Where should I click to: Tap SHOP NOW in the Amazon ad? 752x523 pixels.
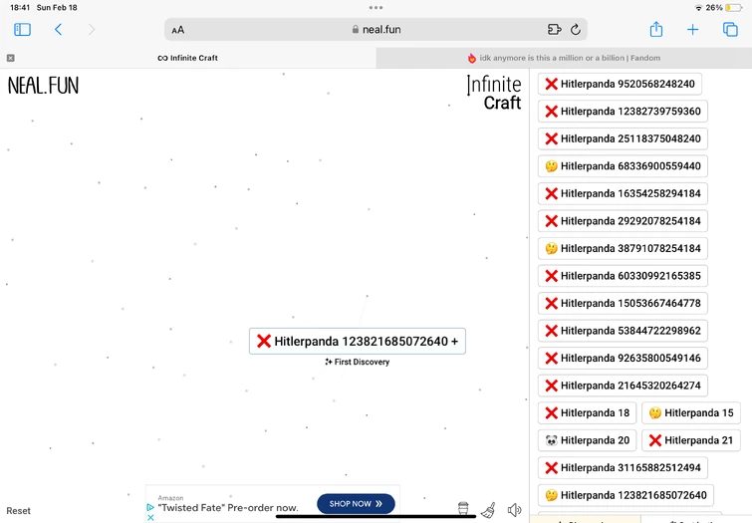(x=356, y=504)
